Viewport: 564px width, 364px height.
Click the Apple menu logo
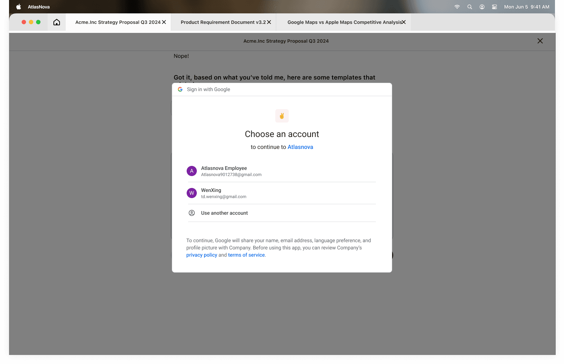tap(19, 7)
